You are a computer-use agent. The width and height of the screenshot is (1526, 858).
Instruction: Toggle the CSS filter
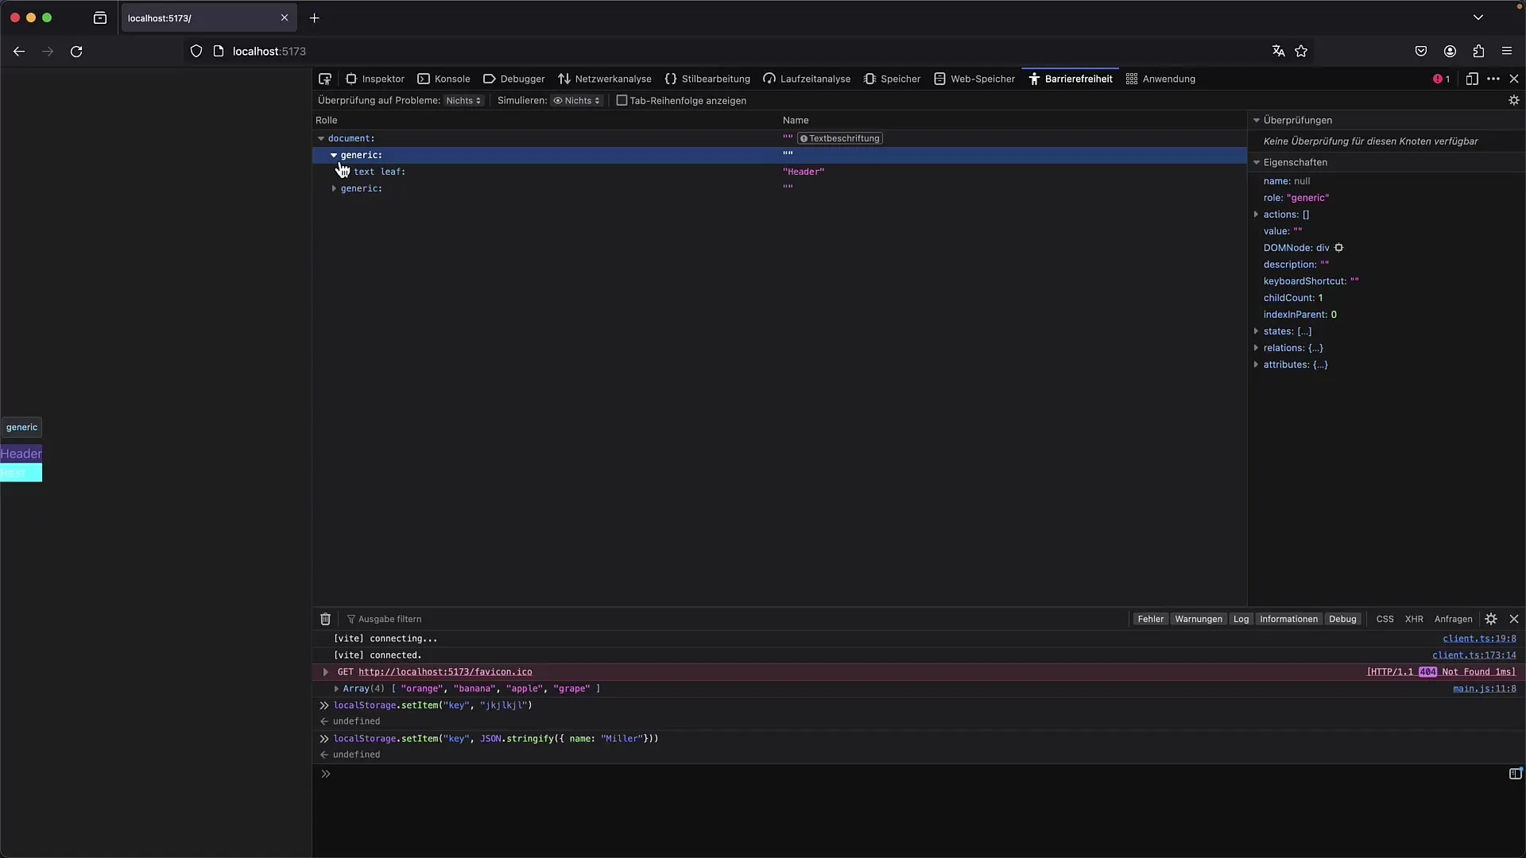pyautogui.click(x=1385, y=619)
